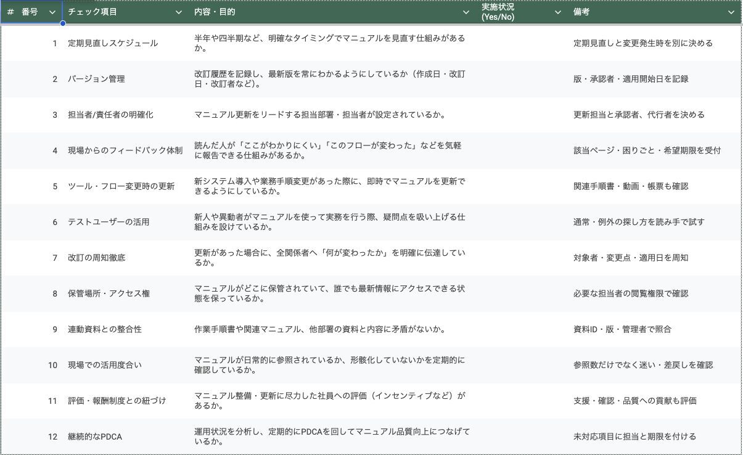Select the 備考 header cell
The width and height of the screenshot is (743, 455).
click(x=654, y=12)
